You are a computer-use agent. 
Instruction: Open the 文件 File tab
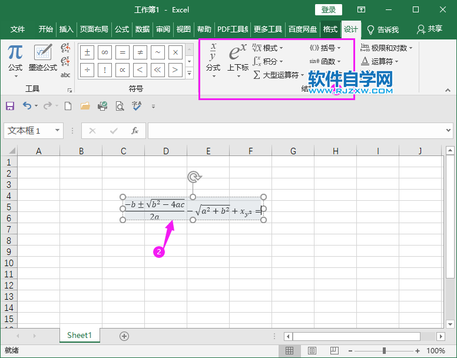click(x=18, y=29)
